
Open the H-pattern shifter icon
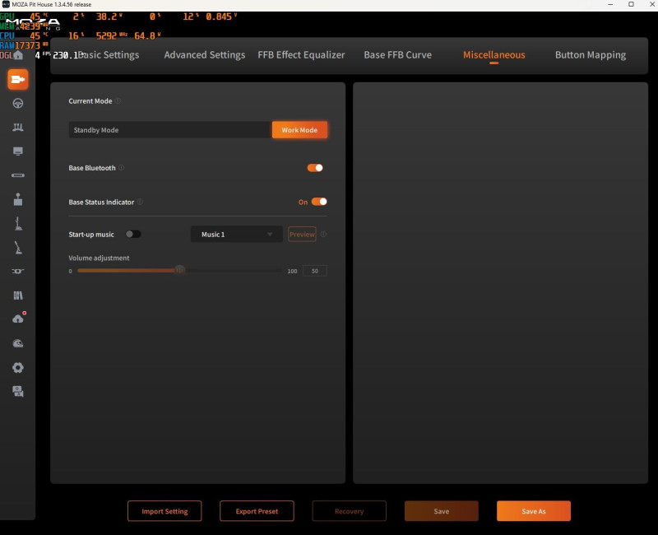click(18, 199)
